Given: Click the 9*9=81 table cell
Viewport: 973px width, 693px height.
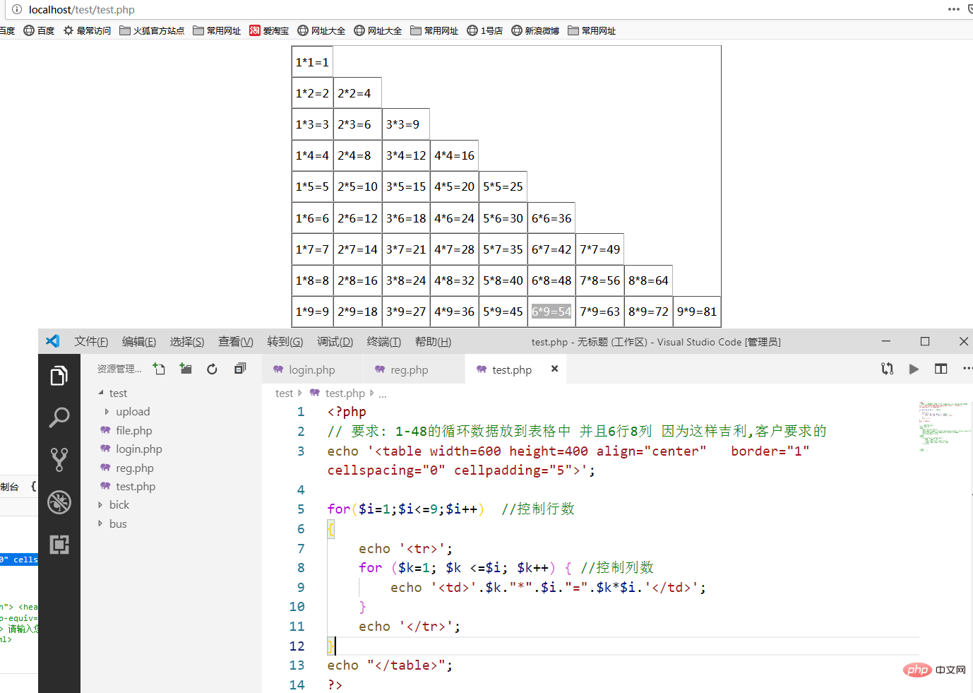Looking at the screenshot, I should pos(697,312).
